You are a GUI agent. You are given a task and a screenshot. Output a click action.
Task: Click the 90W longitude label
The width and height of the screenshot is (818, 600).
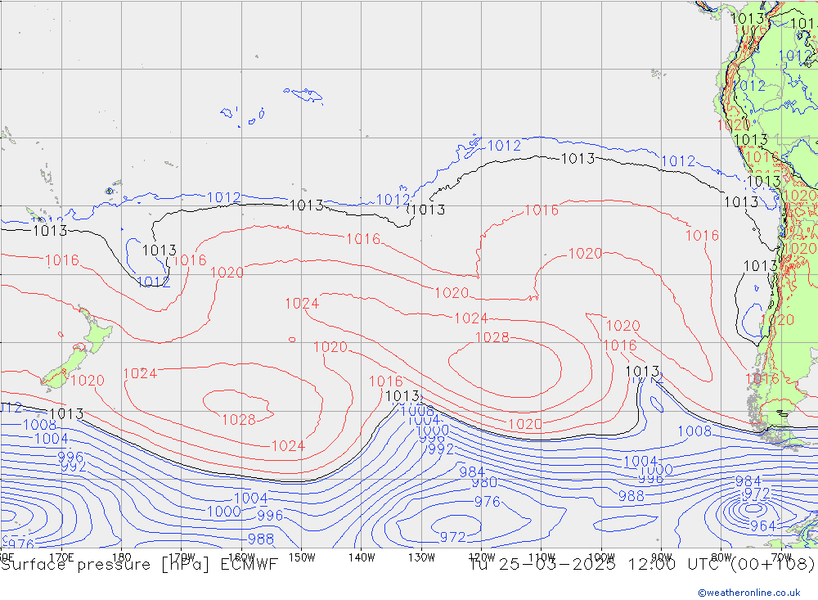[x=662, y=557]
